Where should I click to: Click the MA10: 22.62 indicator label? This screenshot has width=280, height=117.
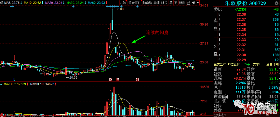click(x=32, y=3)
